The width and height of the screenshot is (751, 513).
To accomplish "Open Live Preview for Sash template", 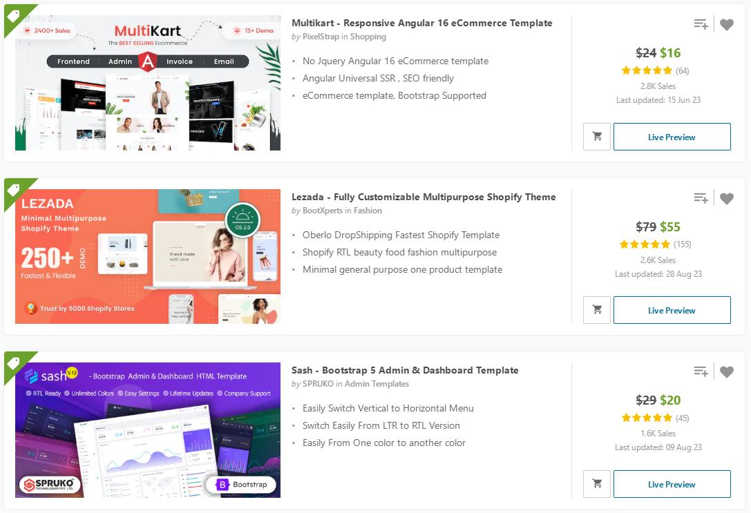I will pyautogui.click(x=672, y=484).
